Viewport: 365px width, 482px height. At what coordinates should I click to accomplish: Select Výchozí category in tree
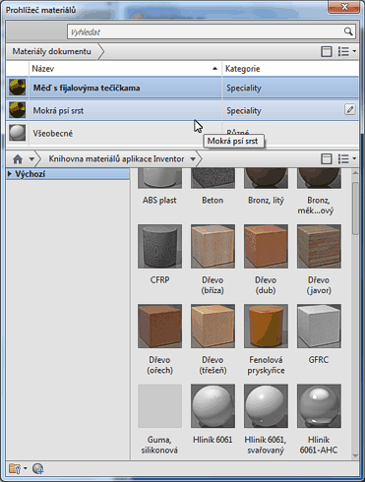coord(68,174)
